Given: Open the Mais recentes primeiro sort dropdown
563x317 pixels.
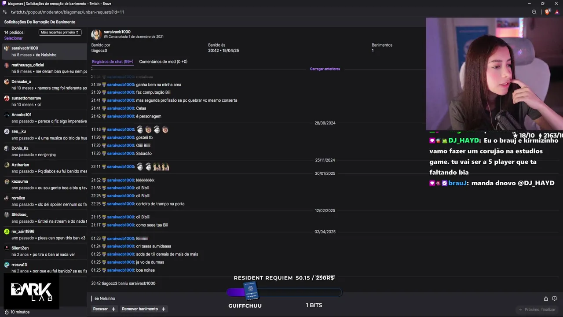Looking at the screenshot, I should tap(60, 32).
